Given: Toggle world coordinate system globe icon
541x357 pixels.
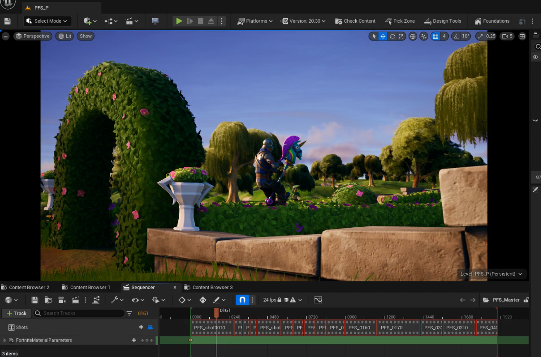Looking at the screenshot, I should pyautogui.click(x=412, y=36).
